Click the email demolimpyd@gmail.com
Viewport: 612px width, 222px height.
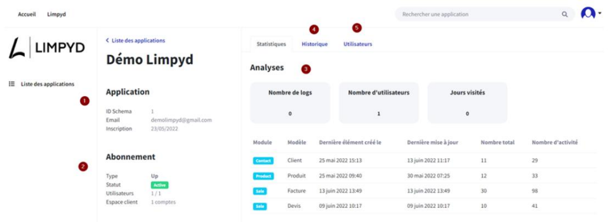[181, 120]
